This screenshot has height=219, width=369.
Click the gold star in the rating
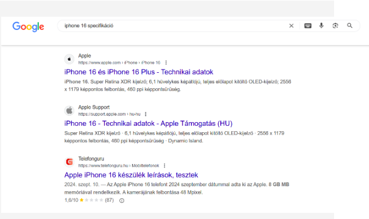(x=82, y=200)
